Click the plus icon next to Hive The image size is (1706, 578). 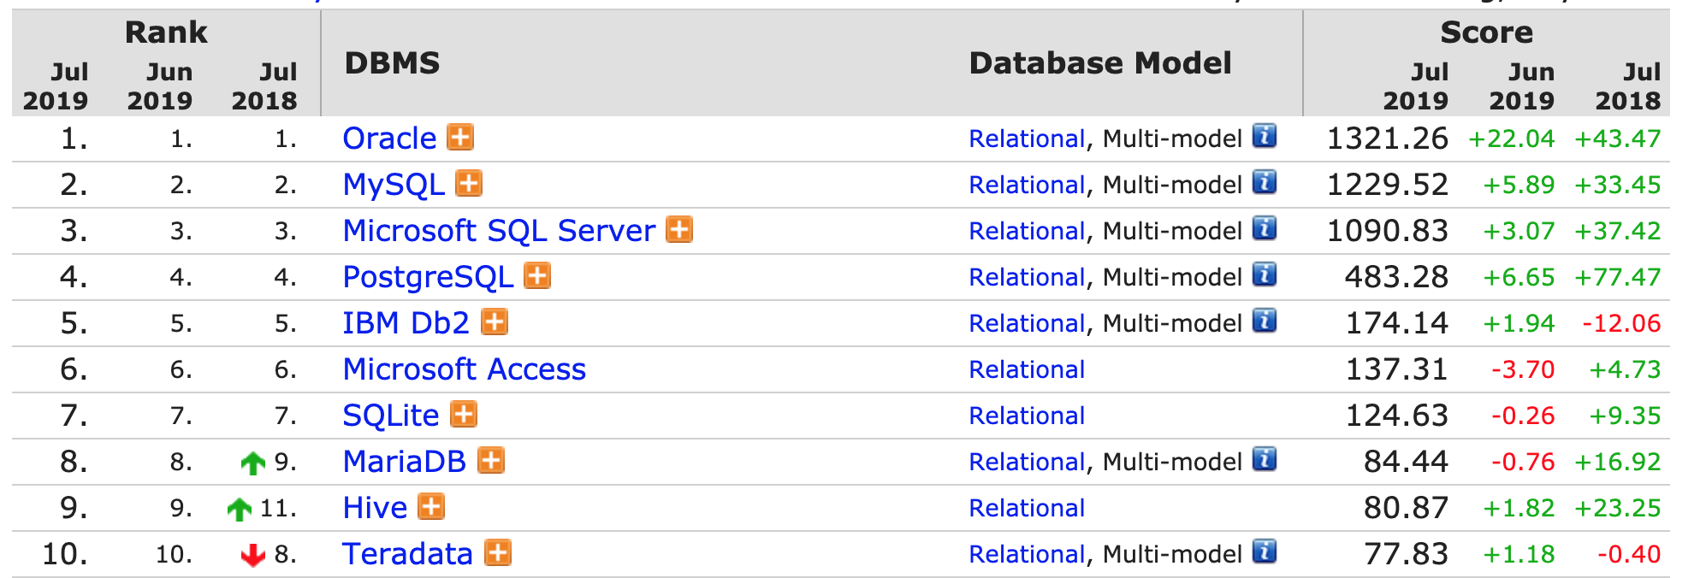pyautogui.click(x=431, y=506)
